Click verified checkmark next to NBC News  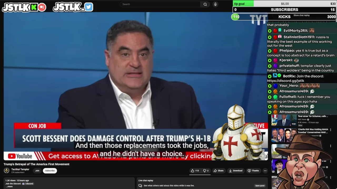click(308, 119)
